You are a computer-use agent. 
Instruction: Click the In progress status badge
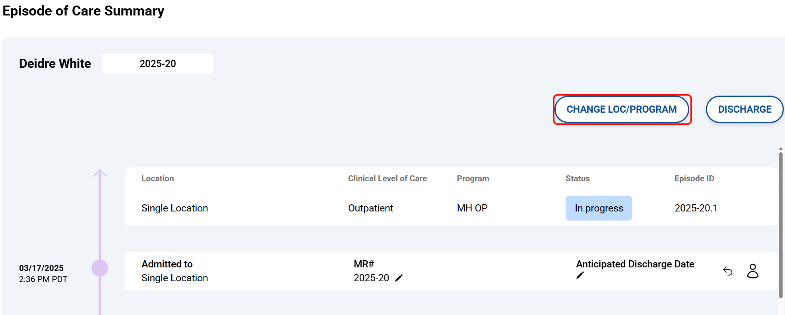tap(599, 208)
